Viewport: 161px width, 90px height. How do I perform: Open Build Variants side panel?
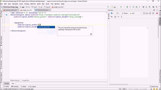pyautogui.click(x=1, y=41)
